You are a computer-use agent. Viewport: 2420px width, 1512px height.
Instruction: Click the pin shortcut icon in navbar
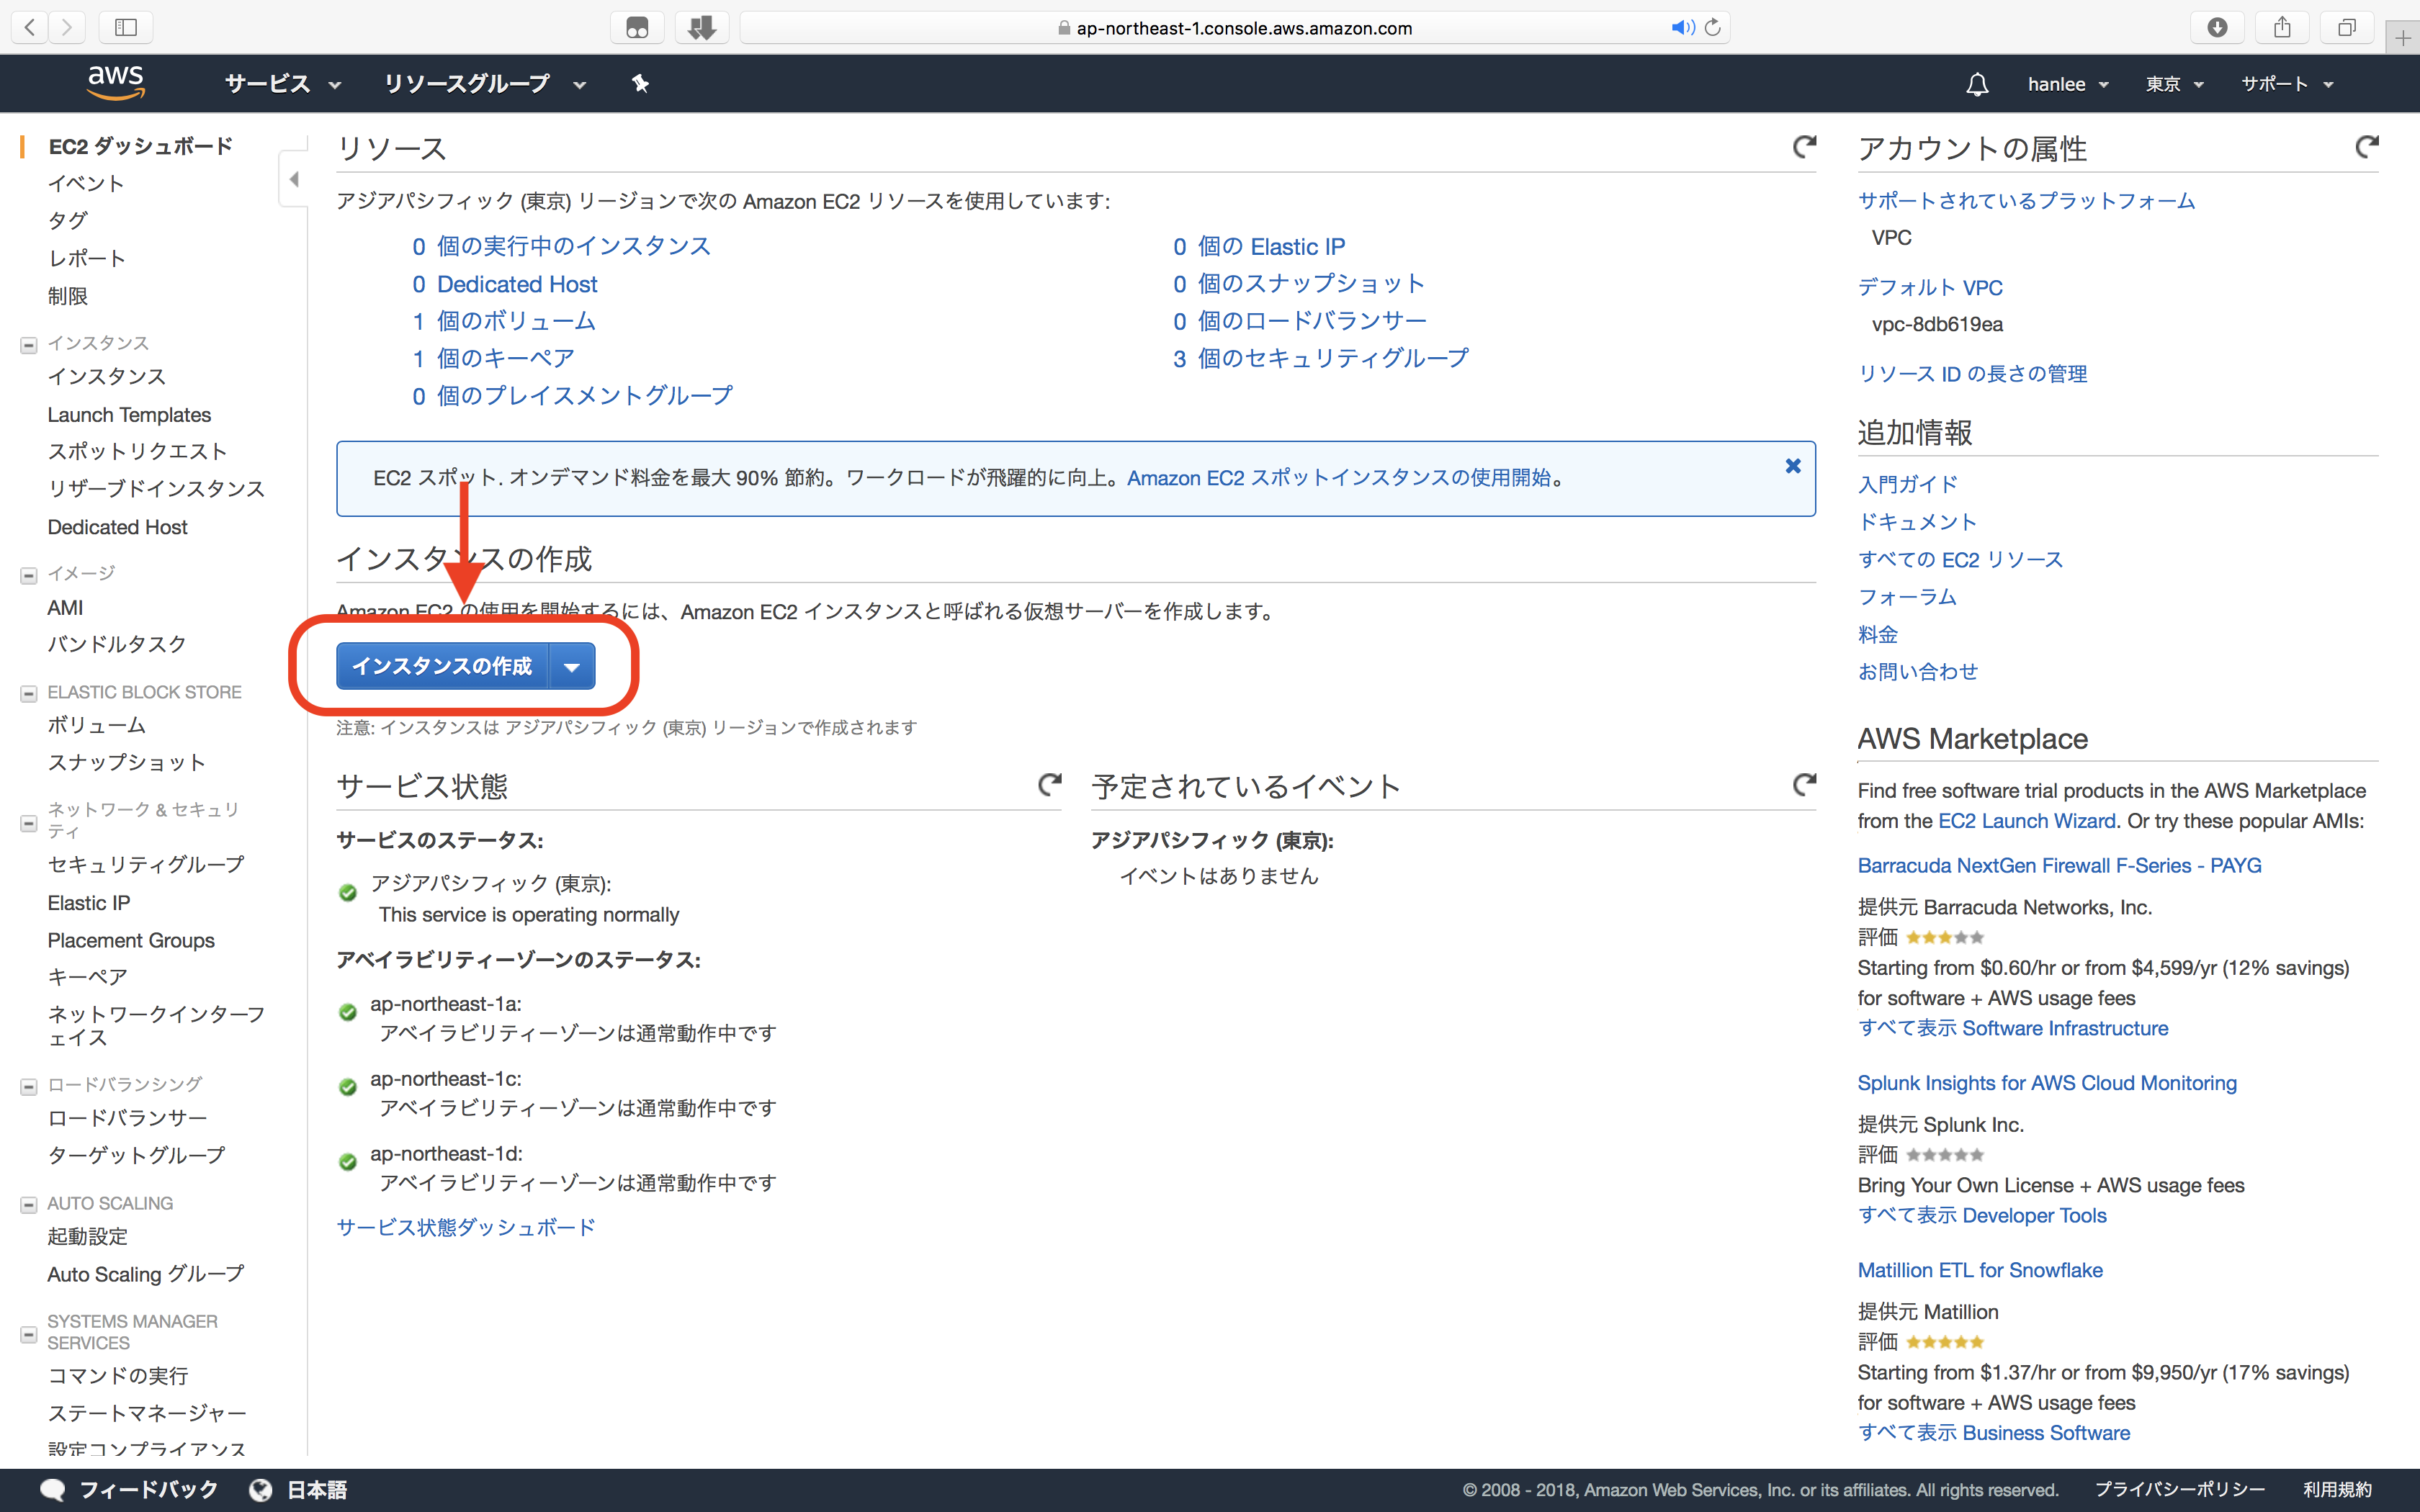pos(640,84)
